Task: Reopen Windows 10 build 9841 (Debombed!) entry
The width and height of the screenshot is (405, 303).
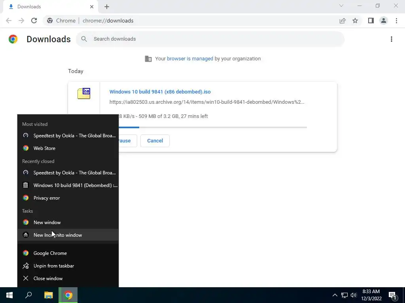Action: coord(68,185)
